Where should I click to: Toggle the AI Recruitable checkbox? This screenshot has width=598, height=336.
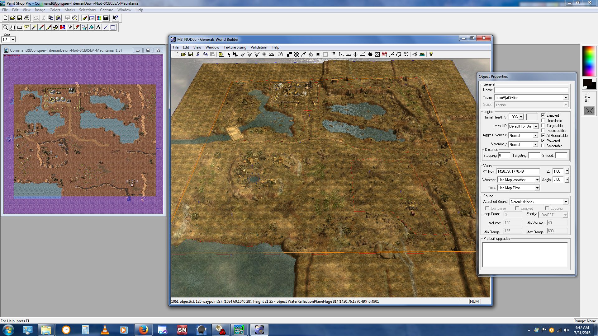(543, 135)
